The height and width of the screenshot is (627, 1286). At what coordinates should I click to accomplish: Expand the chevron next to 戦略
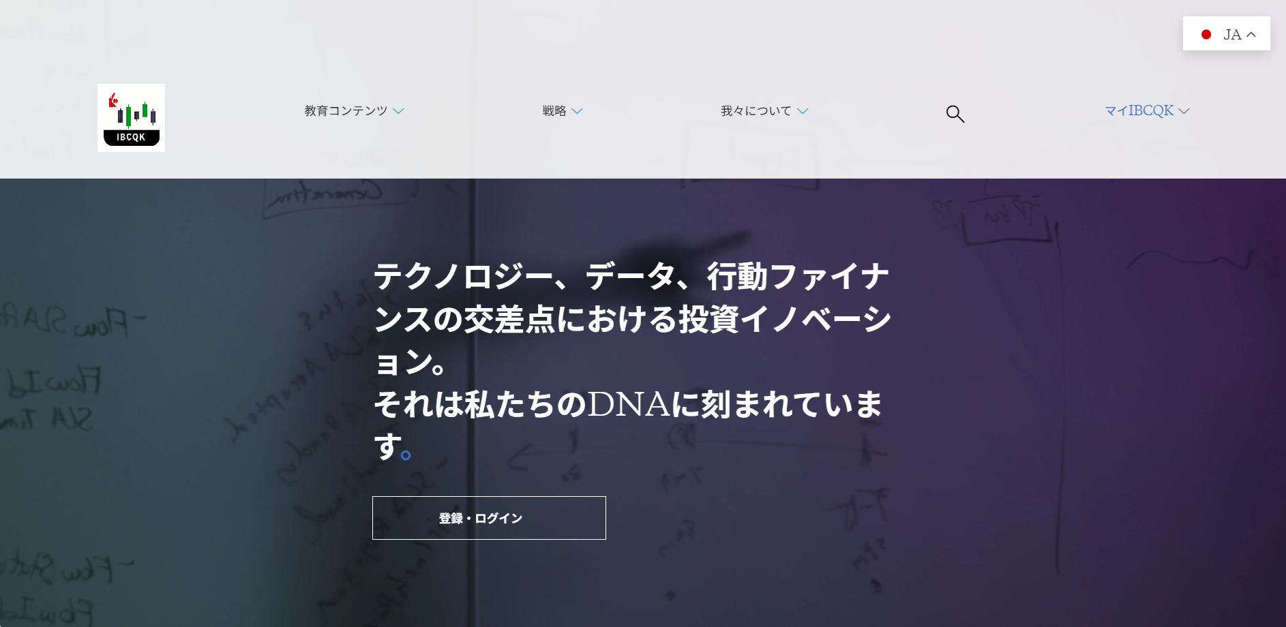[577, 111]
